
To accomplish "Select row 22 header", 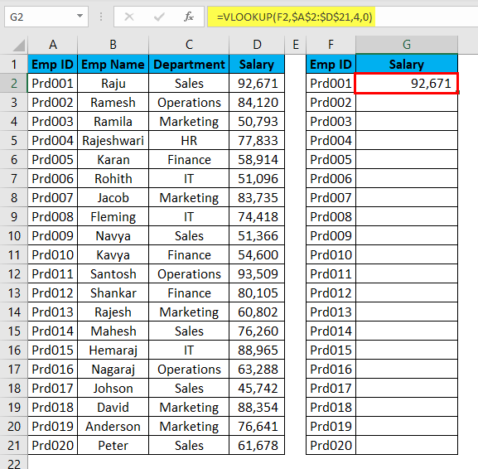I will (x=14, y=463).
